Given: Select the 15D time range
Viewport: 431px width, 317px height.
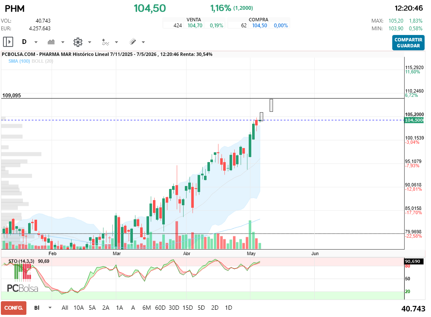Looking at the screenshot, I should 188,308.
